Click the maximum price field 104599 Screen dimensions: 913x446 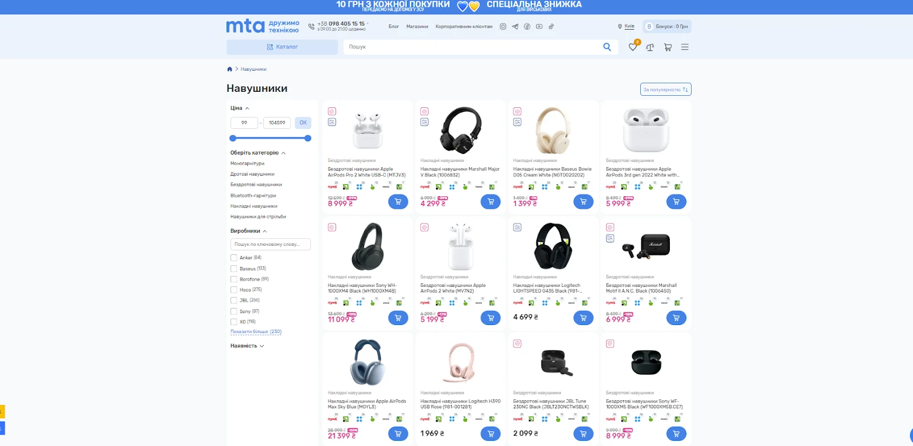click(277, 123)
